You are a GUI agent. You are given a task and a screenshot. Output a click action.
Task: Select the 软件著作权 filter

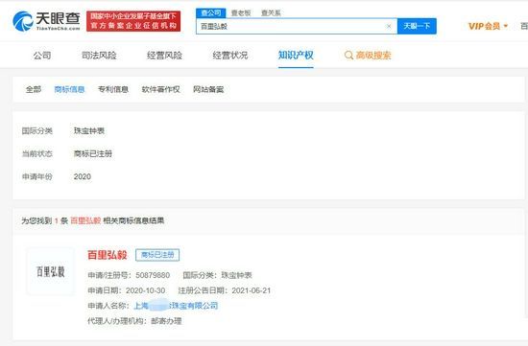point(160,89)
